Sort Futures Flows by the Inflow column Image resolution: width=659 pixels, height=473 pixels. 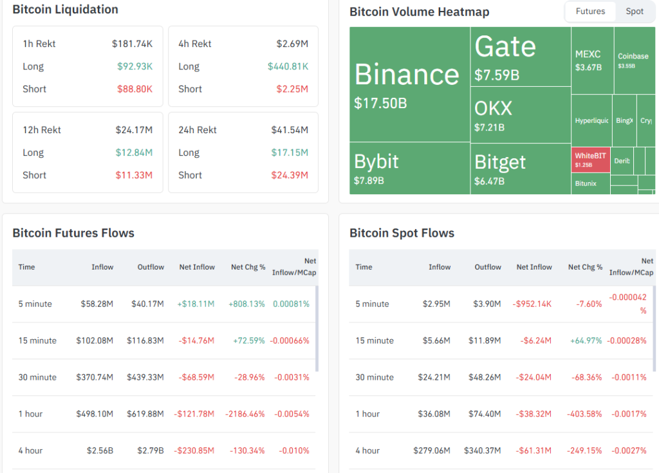point(102,267)
